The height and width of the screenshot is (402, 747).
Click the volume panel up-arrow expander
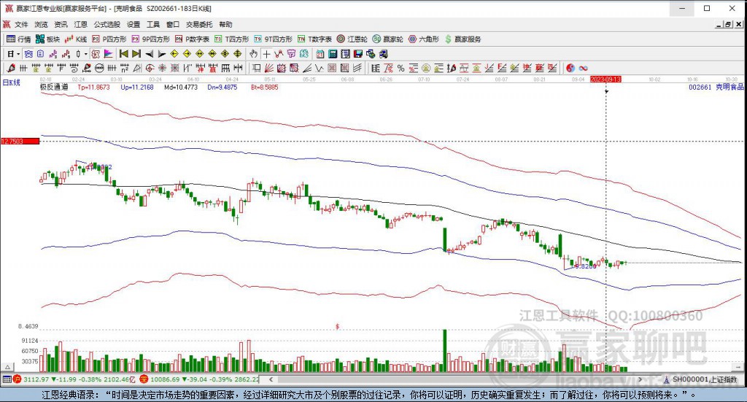point(7,367)
